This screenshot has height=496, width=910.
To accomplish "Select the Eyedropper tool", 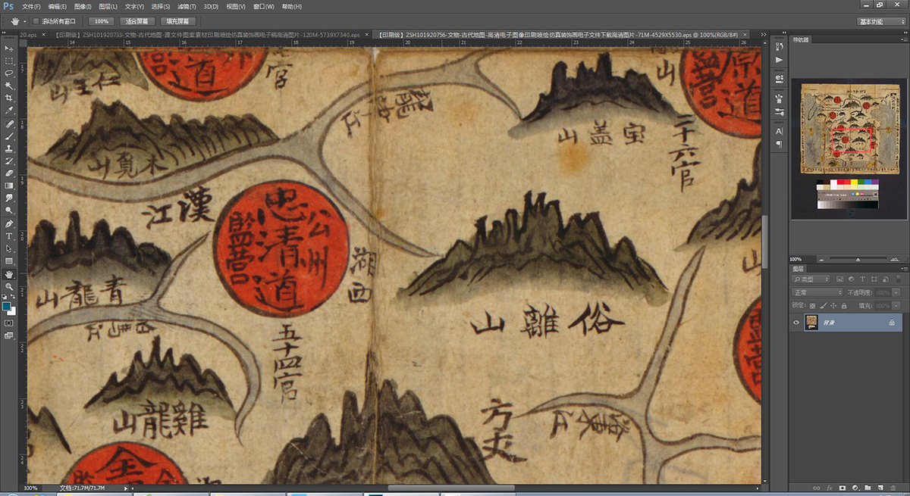I will (9, 111).
